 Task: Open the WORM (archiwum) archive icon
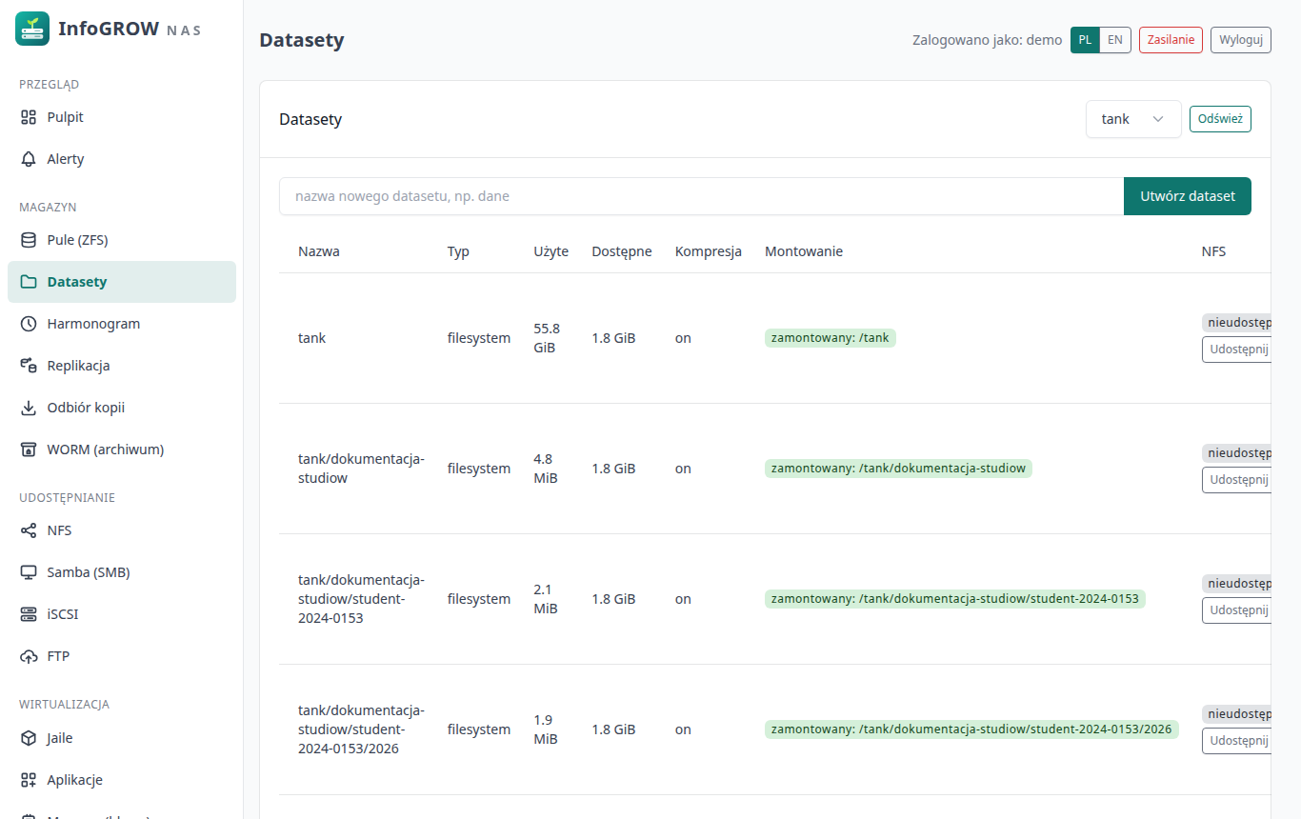click(x=29, y=449)
